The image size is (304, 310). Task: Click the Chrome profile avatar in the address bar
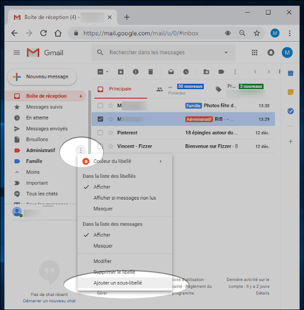(275, 33)
